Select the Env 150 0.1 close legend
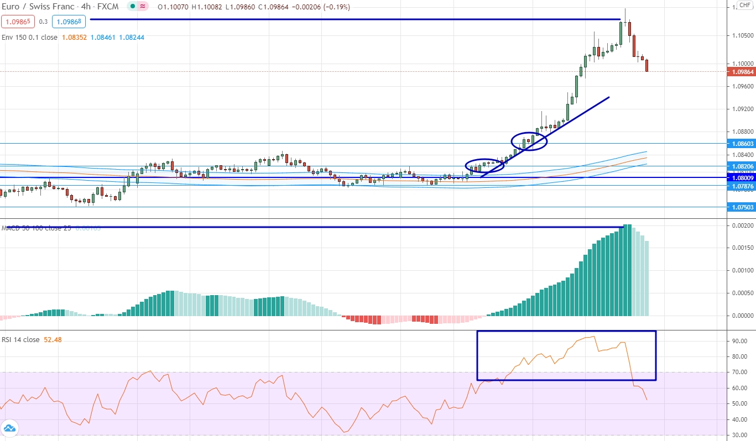Image resolution: width=756 pixels, height=441 pixels. pos(29,38)
